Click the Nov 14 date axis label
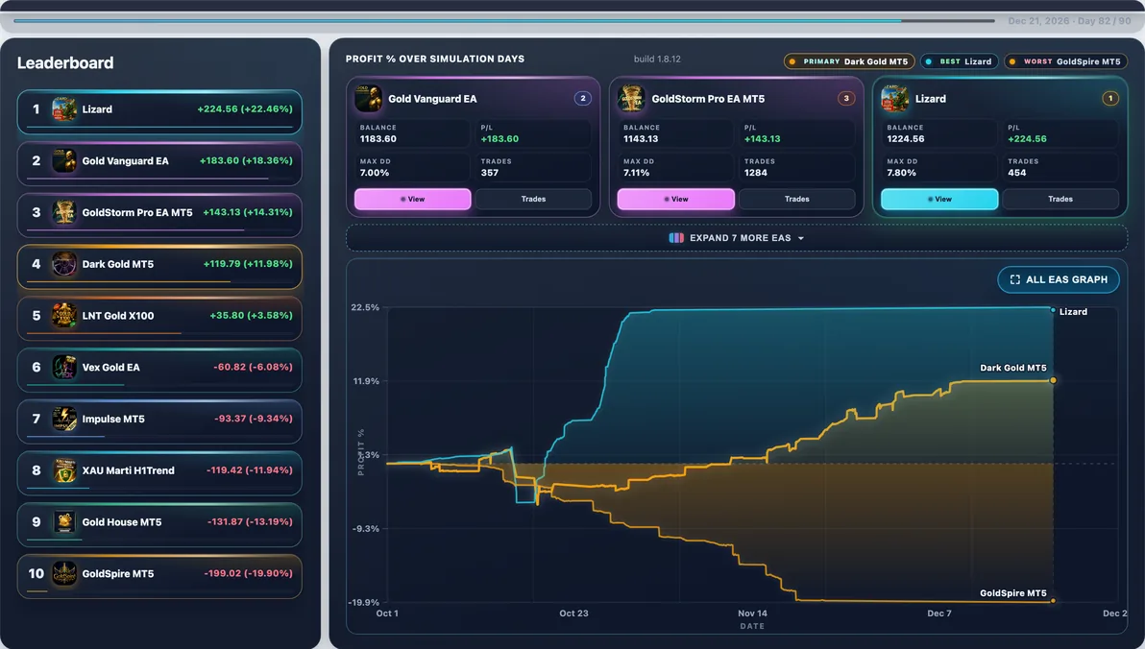The height and width of the screenshot is (649, 1145). (x=752, y=613)
